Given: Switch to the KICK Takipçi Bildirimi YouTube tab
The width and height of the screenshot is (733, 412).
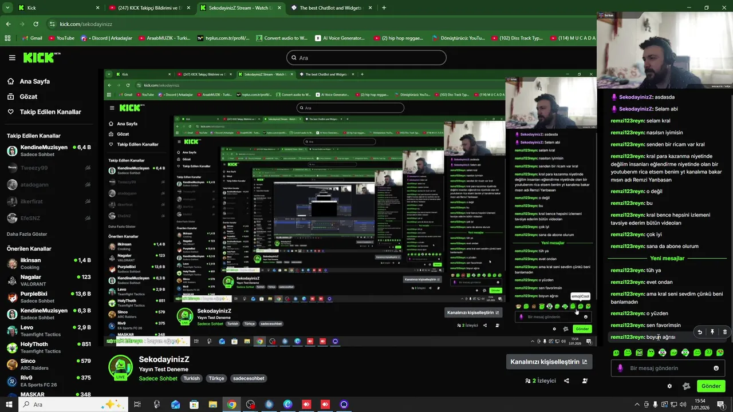Looking at the screenshot, I should pyautogui.click(x=150, y=8).
